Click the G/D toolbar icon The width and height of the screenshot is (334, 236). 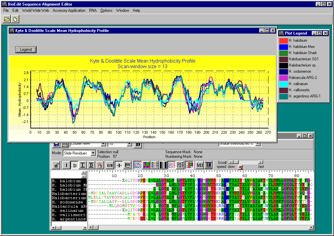pos(110,165)
